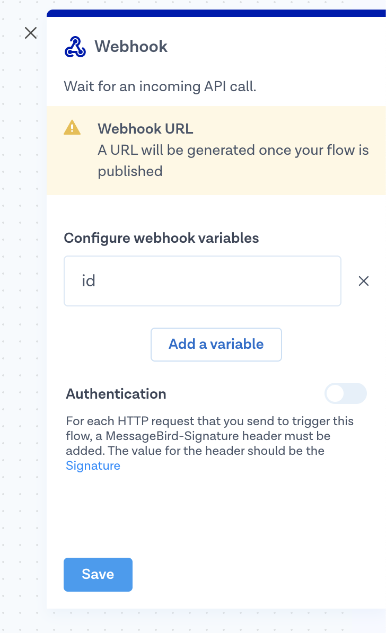This screenshot has height=633, width=386.
Task: Click the dark blue panel top bar
Action: point(216,13)
